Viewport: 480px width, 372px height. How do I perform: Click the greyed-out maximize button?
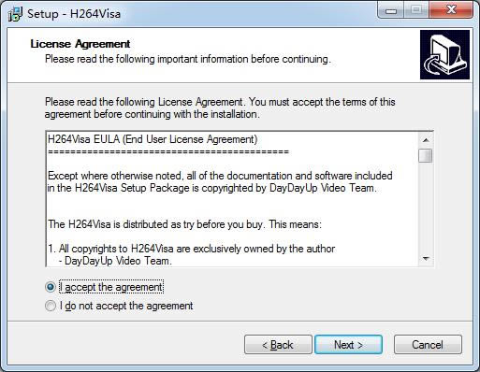point(416,11)
